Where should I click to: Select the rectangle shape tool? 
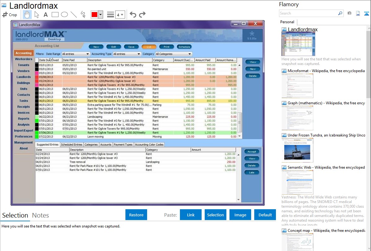tap(55, 15)
